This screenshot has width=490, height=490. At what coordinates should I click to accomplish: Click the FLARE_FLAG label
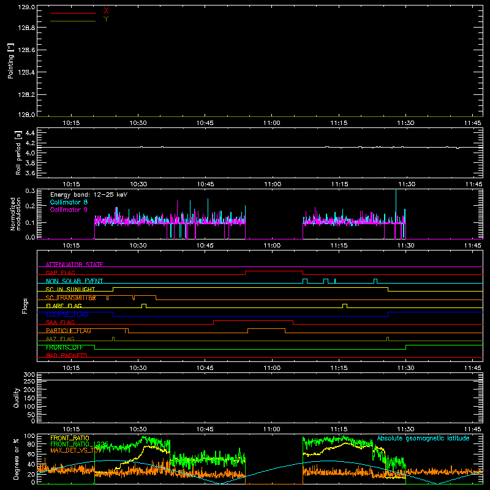pos(64,306)
